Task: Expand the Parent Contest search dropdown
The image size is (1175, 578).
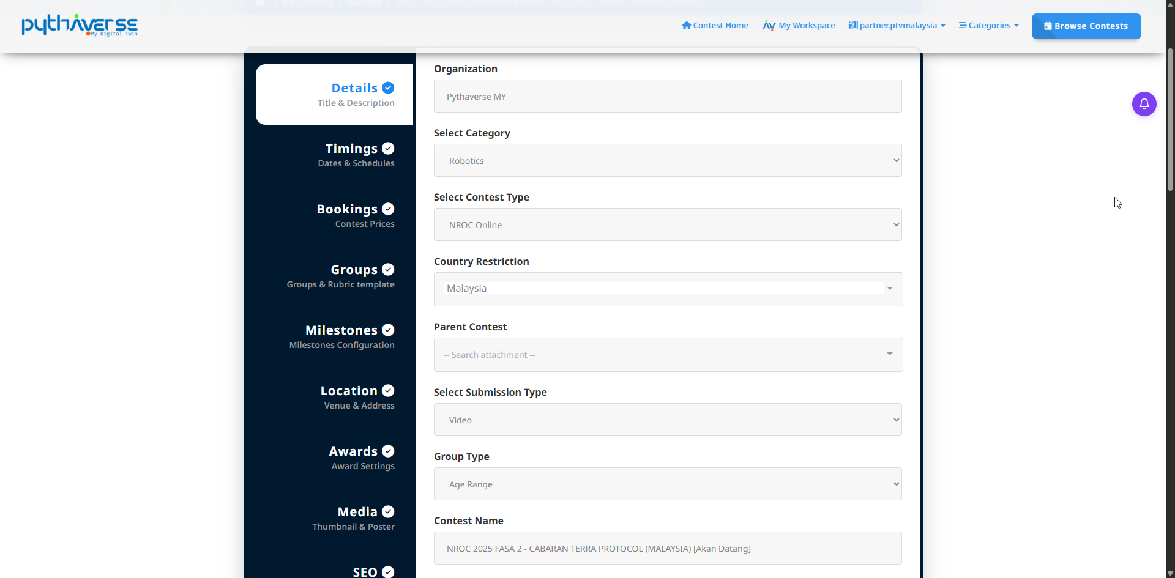Action: pos(668,355)
